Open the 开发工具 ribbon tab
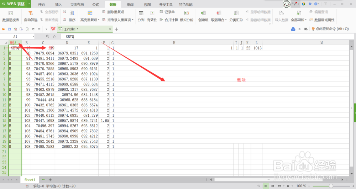The height and width of the screenshot is (189, 356). point(166,4)
